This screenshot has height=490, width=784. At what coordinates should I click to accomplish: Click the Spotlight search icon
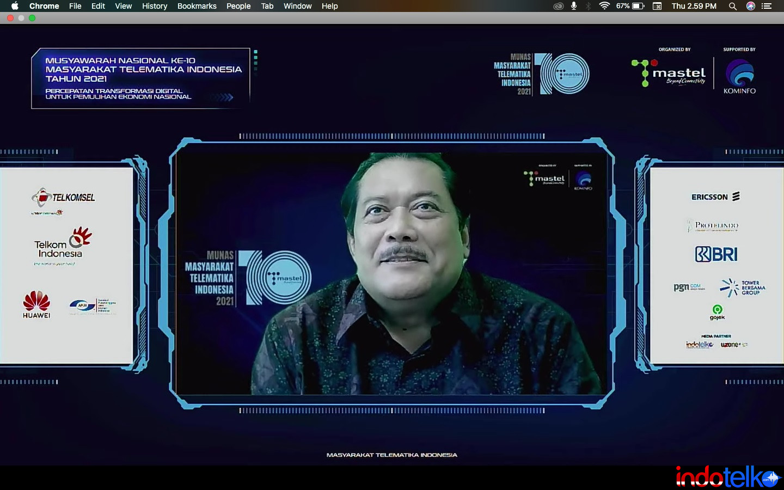pos(733,6)
